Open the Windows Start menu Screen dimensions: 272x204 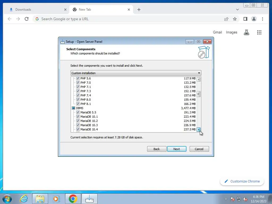[x=7, y=199]
